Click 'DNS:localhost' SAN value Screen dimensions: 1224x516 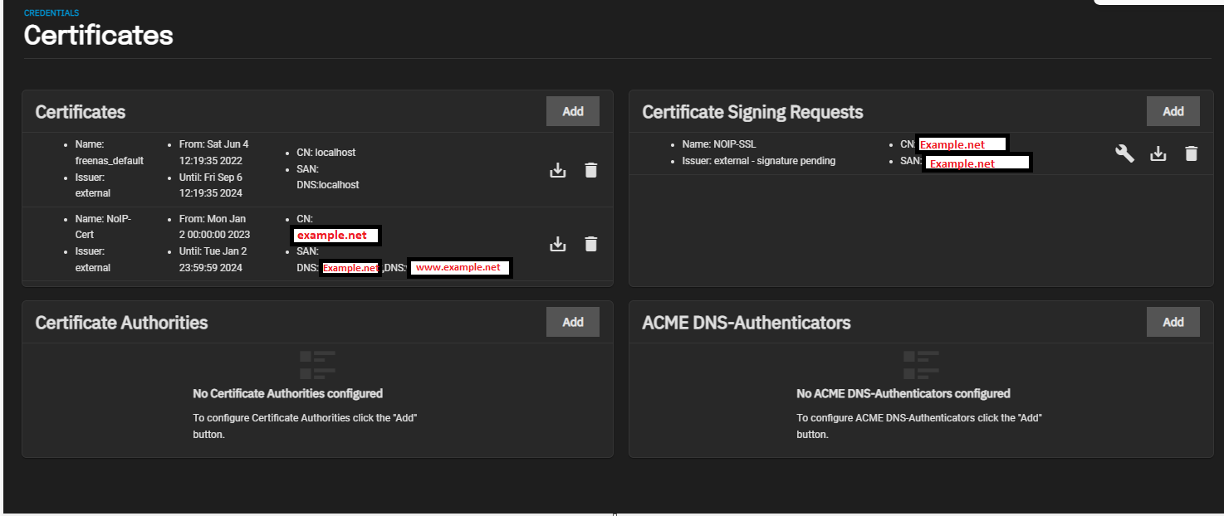(328, 185)
